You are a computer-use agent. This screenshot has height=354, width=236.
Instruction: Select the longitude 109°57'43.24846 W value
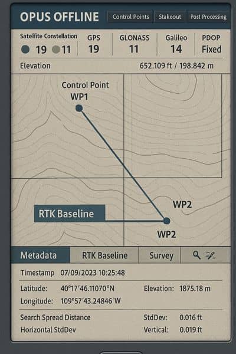point(91,301)
